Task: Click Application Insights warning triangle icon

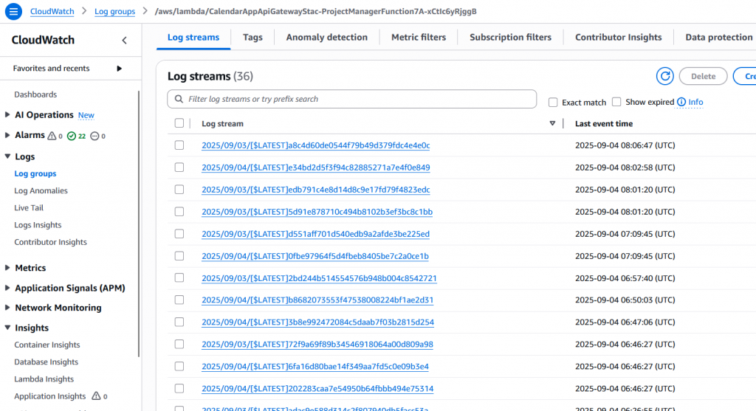Action: pos(97,396)
